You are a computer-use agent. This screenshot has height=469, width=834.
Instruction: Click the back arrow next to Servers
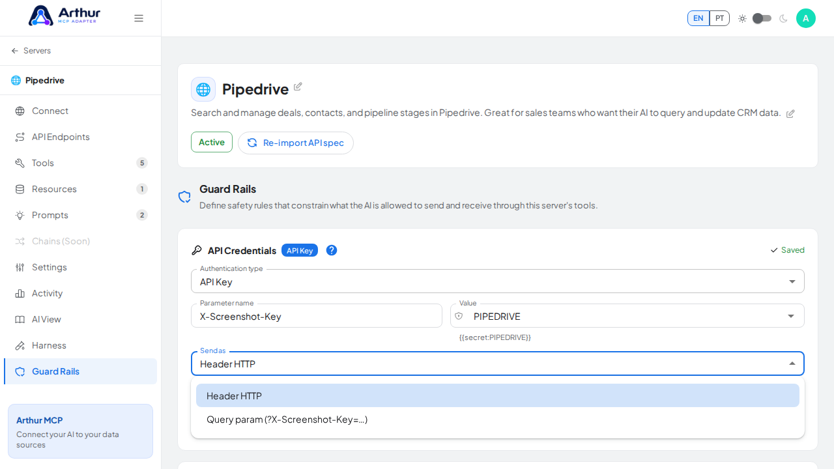[14, 51]
